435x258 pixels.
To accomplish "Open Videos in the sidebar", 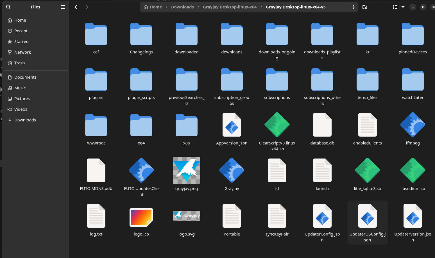I will (36, 109).
